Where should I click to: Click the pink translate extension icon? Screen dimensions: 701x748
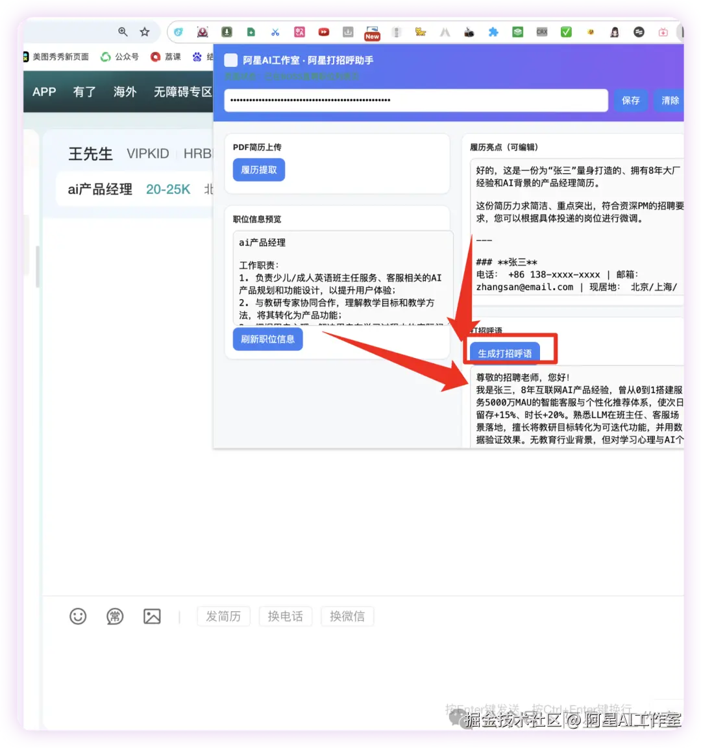299,31
